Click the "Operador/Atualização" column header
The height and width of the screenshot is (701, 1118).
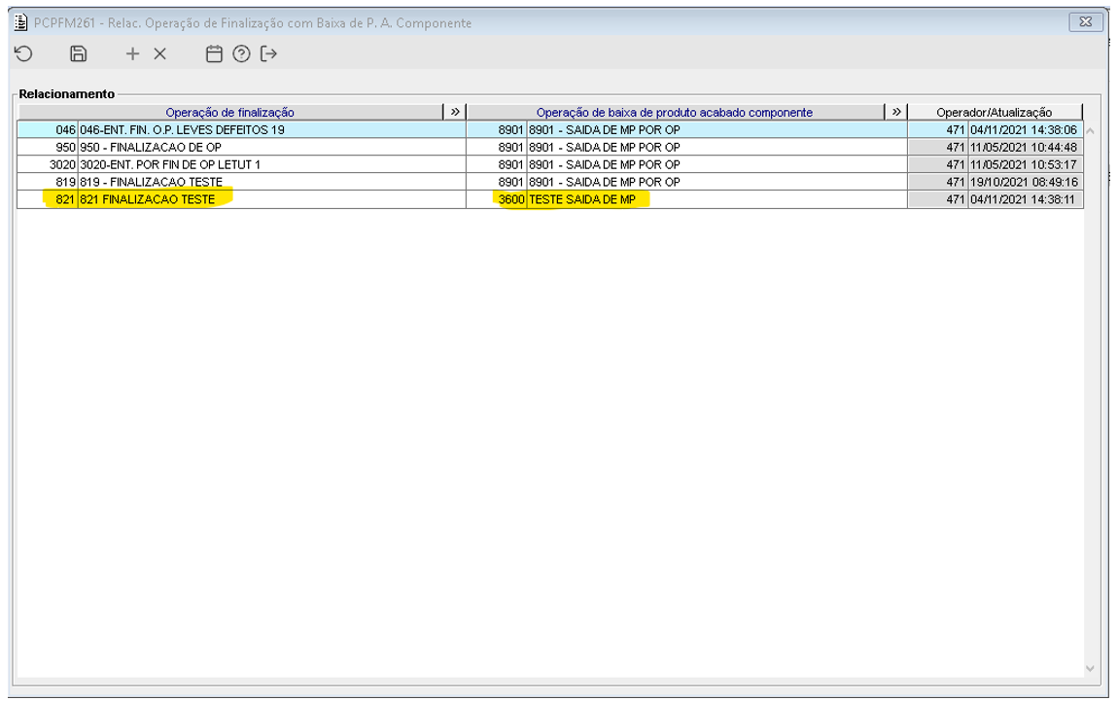(994, 113)
